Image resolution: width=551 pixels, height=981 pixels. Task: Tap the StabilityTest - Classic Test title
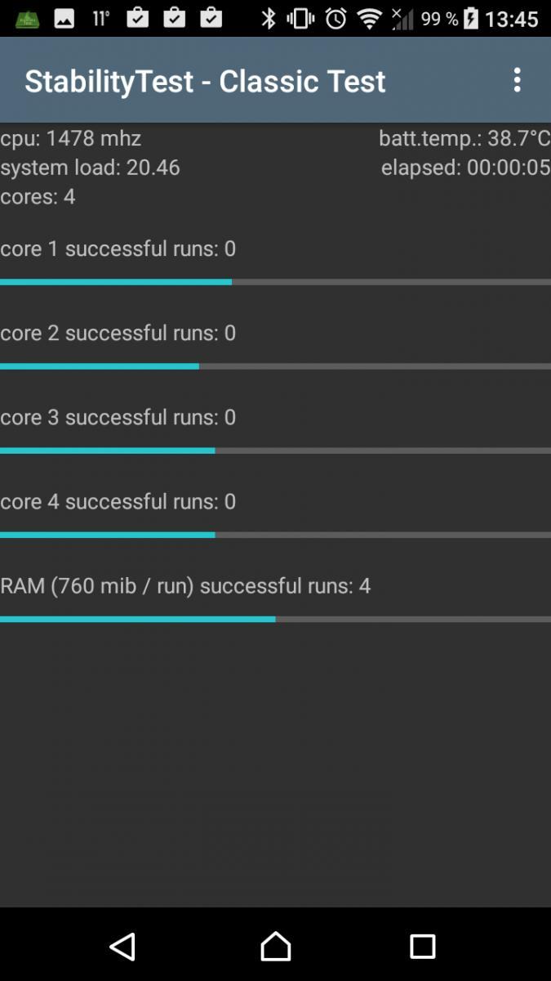click(205, 81)
